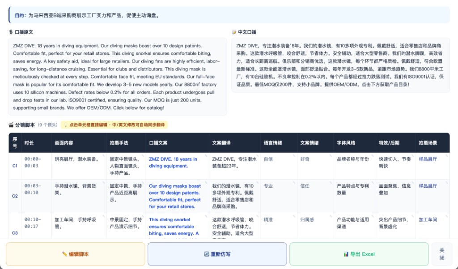Screen dimensions: 458x269
Task: Edit the font style cell '产品特点与专利数量'
Action: [355, 196]
